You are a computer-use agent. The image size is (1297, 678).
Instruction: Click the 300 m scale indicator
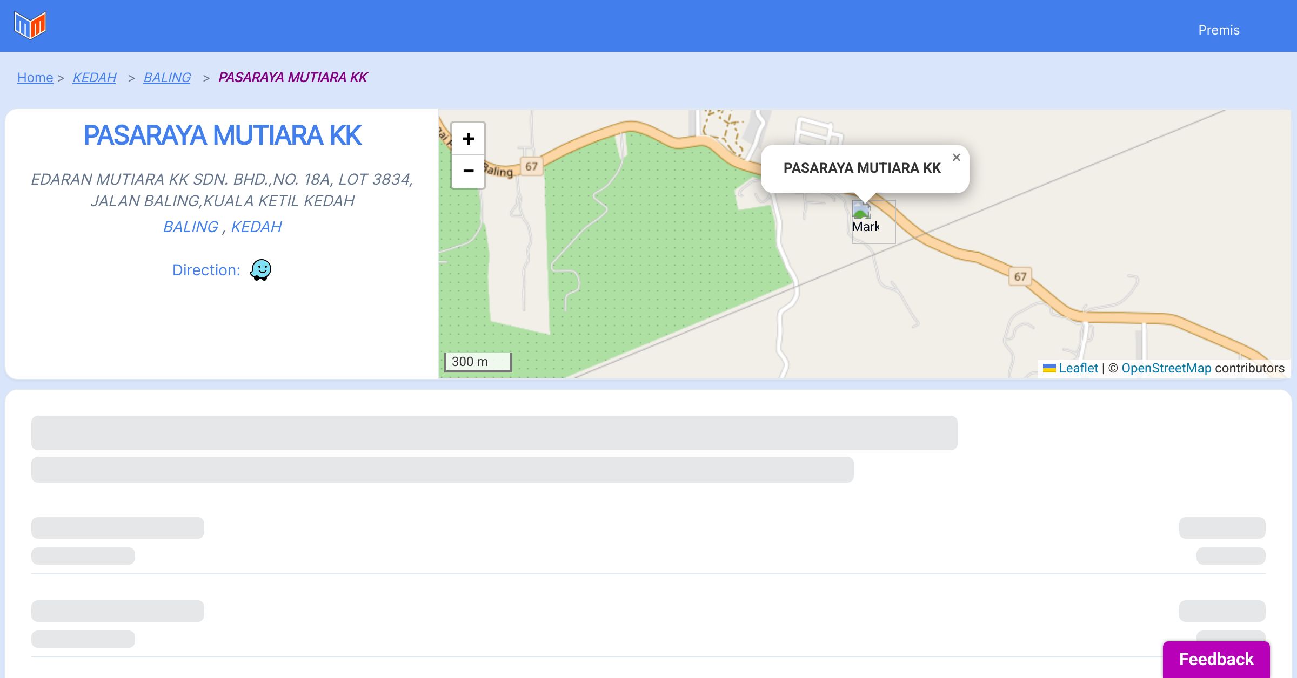tap(478, 362)
